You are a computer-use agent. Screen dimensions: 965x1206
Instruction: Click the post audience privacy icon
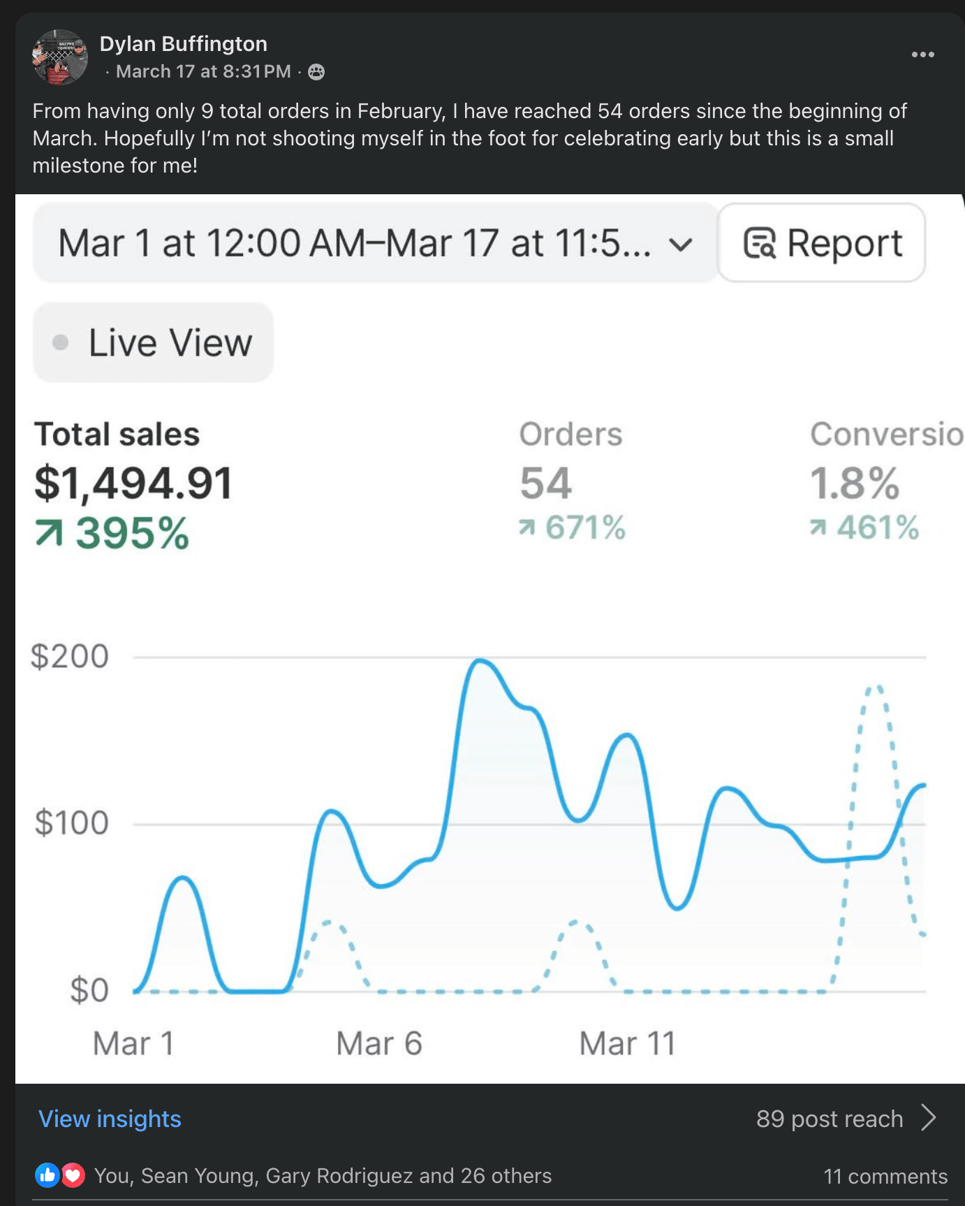click(x=316, y=72)
